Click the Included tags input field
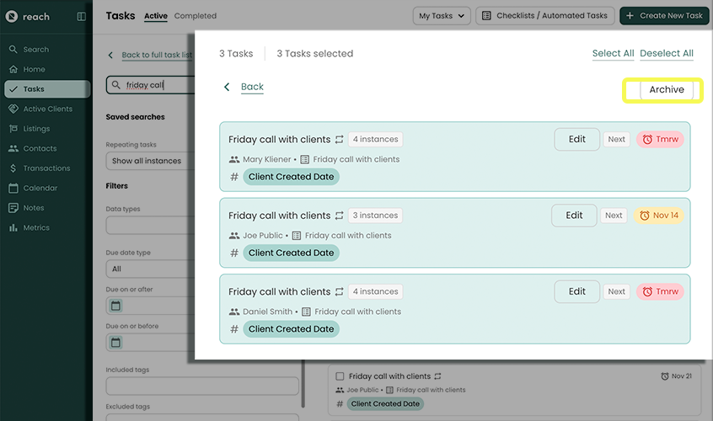Image resolution: width=713 pixels, height=421 pixels. coord(201,386)
